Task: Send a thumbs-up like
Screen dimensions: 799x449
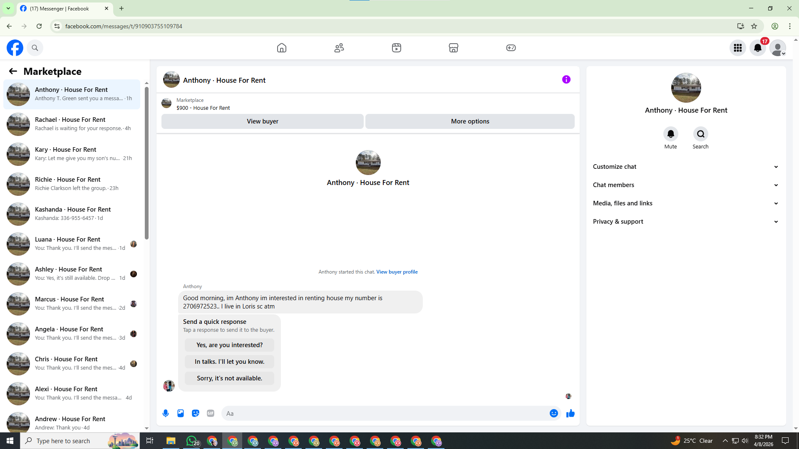Action: coord(570,413)
